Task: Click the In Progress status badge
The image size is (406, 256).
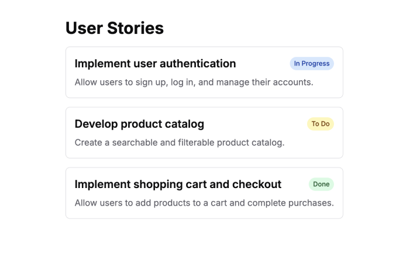Action: coord(312,63)
